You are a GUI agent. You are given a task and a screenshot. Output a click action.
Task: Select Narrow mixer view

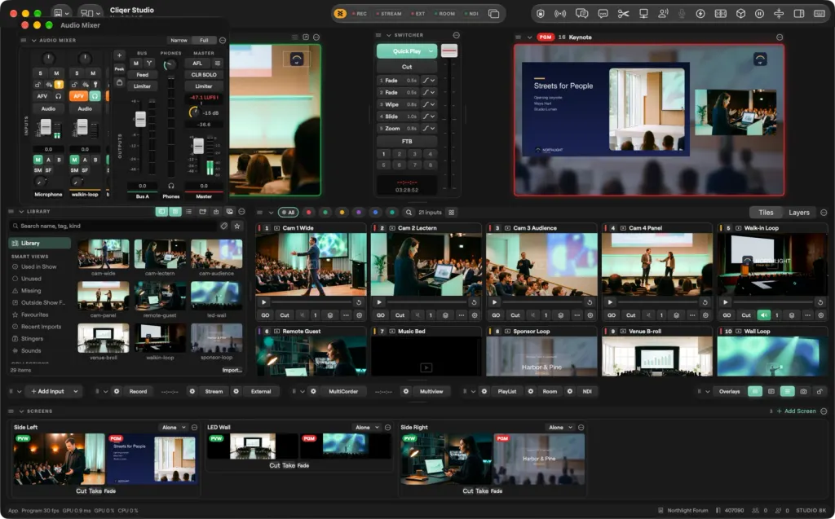point(179,41)
